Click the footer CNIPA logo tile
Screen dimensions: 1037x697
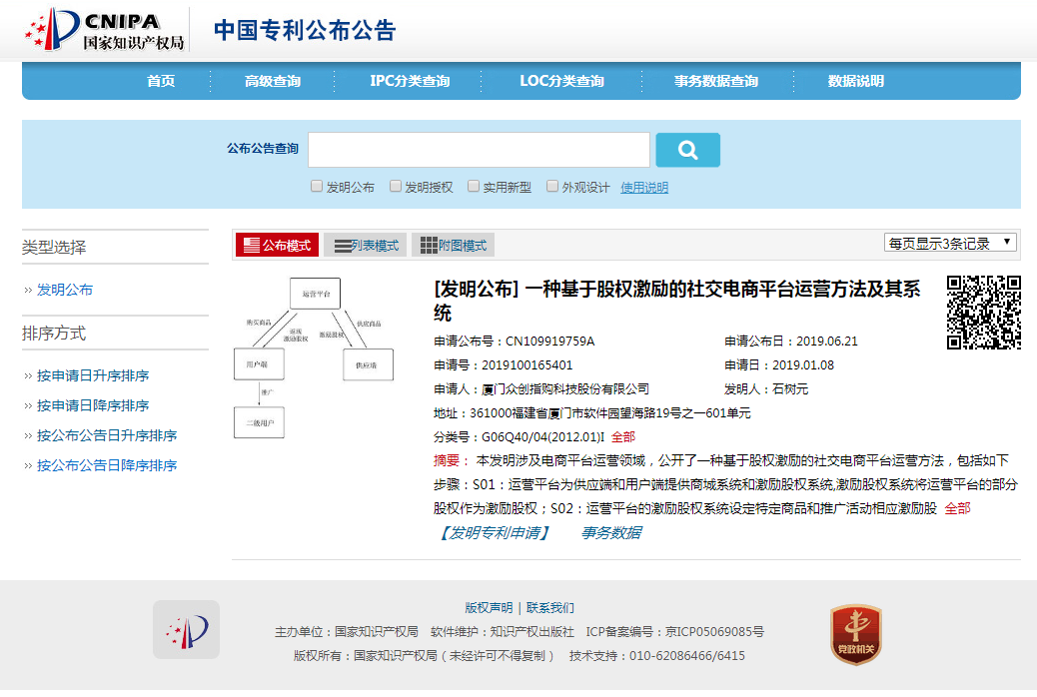point(186,629)
